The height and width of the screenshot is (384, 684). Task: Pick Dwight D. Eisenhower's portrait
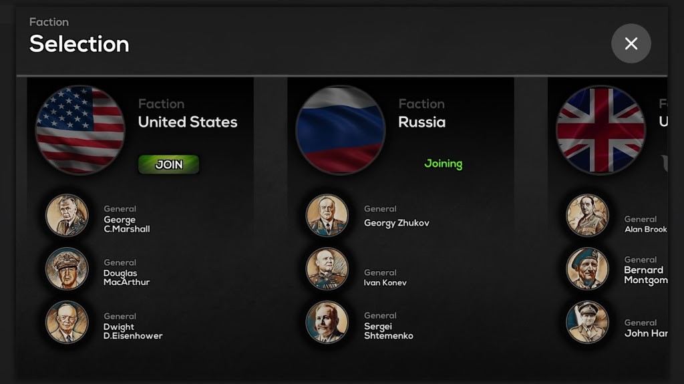[67, 322]
